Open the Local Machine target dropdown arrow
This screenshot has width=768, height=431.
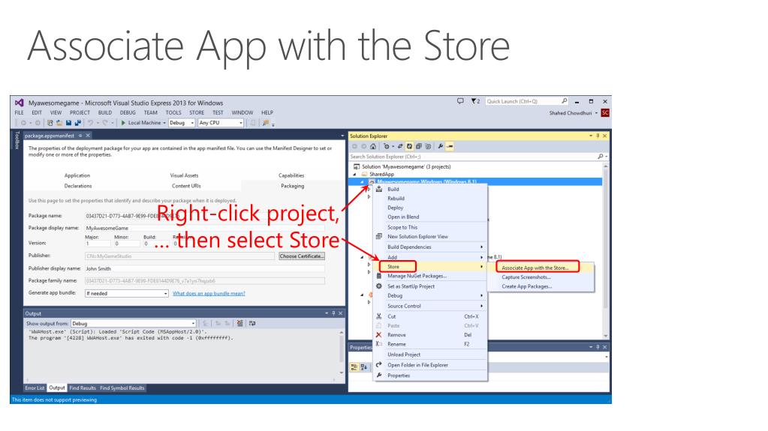pyautogui.click(x=164, y=123)
